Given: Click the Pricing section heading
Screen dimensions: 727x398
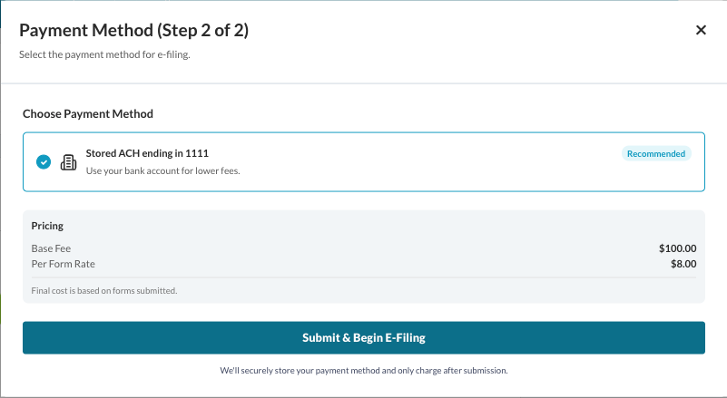Looking at the screenshot, I should pos(47,226).
